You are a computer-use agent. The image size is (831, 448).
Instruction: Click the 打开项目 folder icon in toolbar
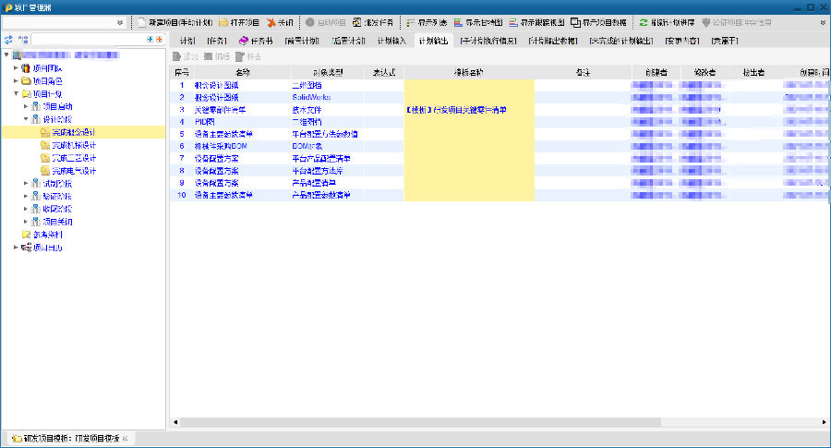click(x=224, y=21)
